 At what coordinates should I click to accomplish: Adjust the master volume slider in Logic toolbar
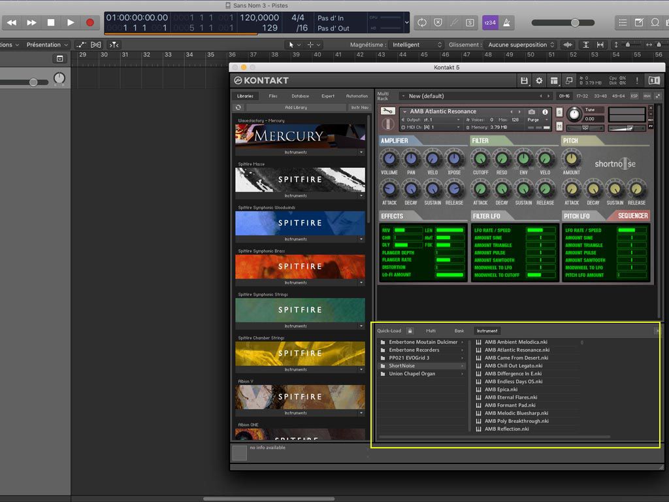563,23
